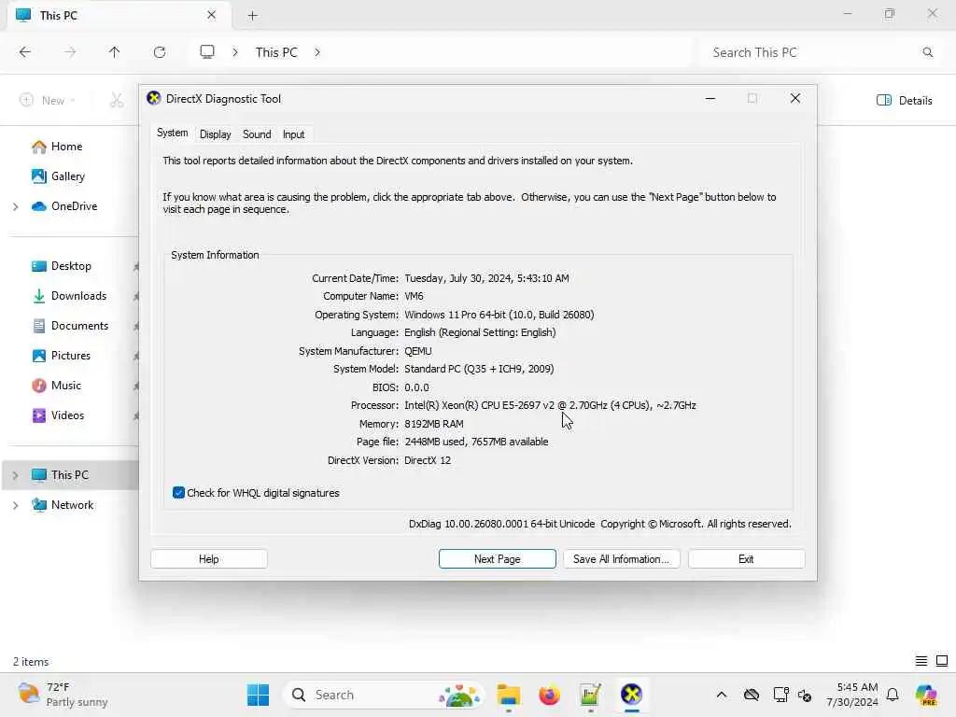Open File Explorer from the taskbar
This screenshot has height=717, width=956.
pos(509,695)
